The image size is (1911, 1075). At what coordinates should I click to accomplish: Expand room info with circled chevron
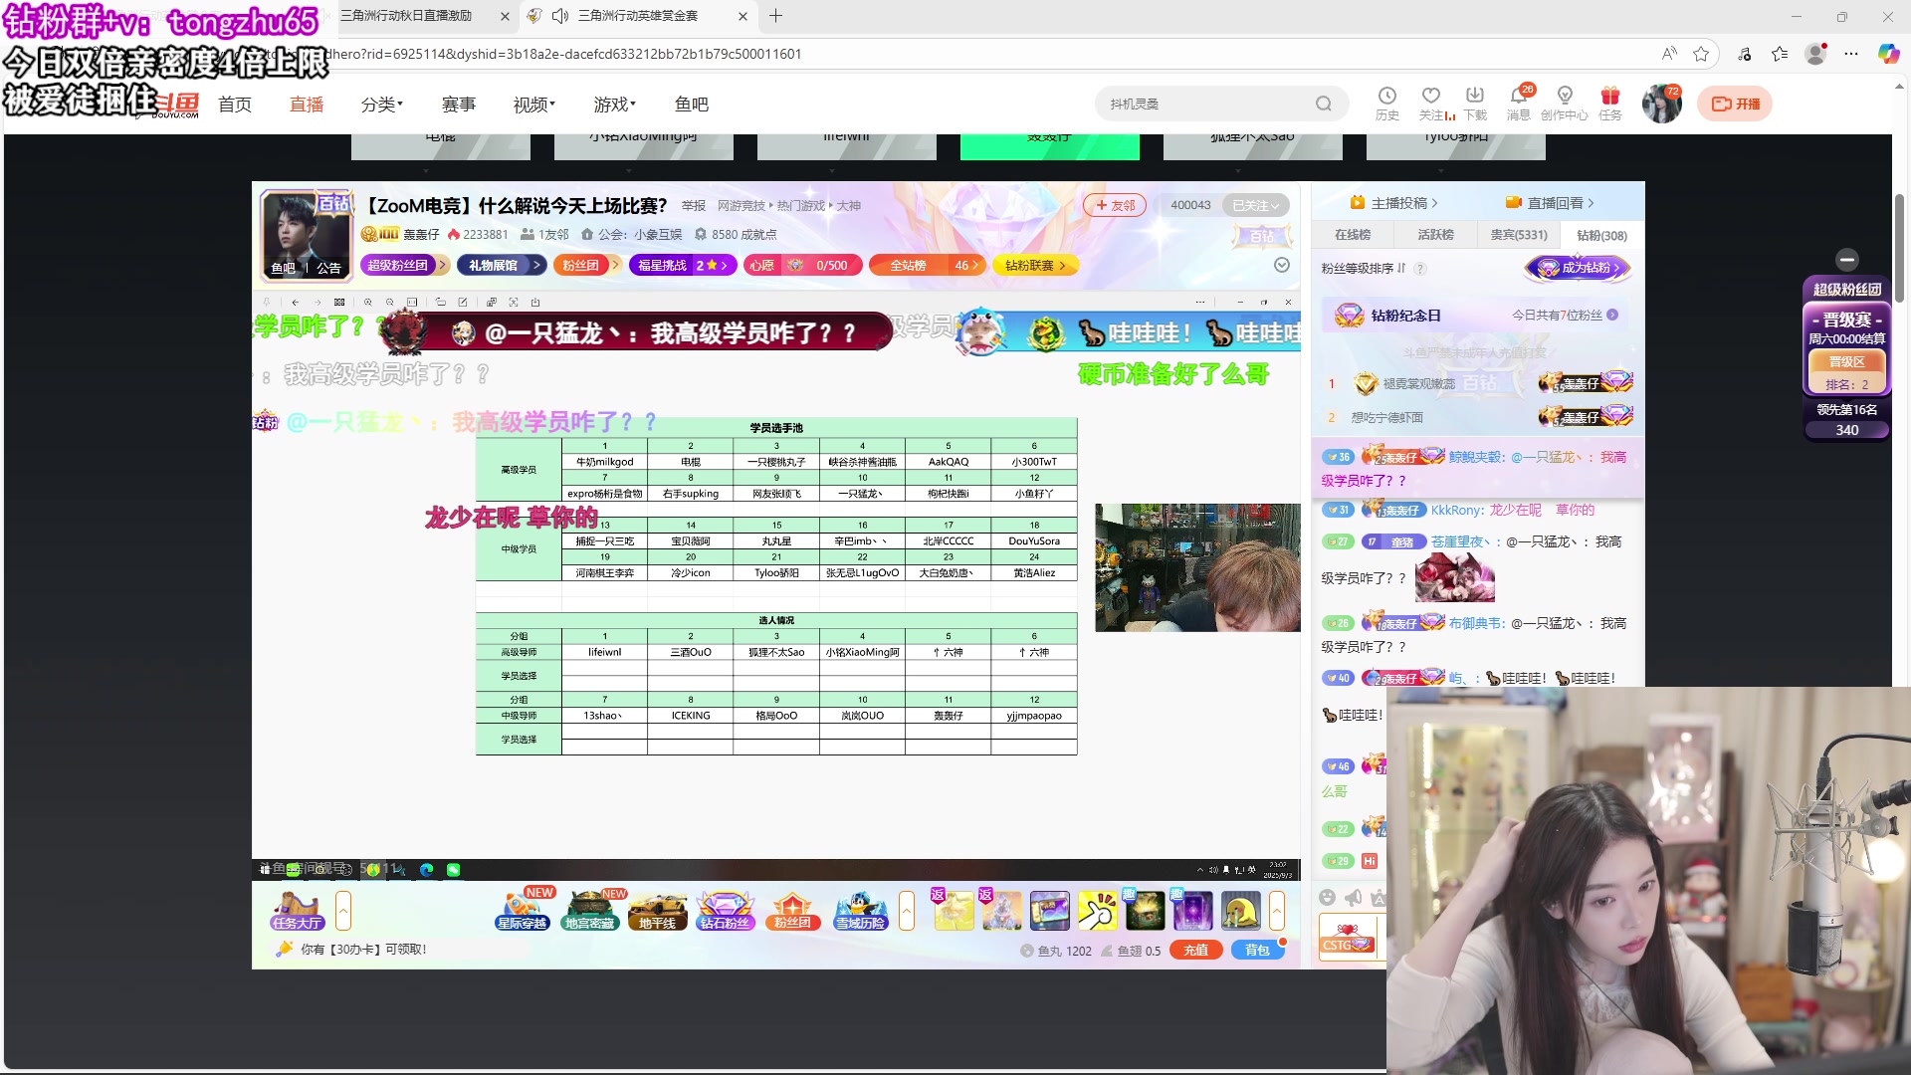[x=1282, y=265]
